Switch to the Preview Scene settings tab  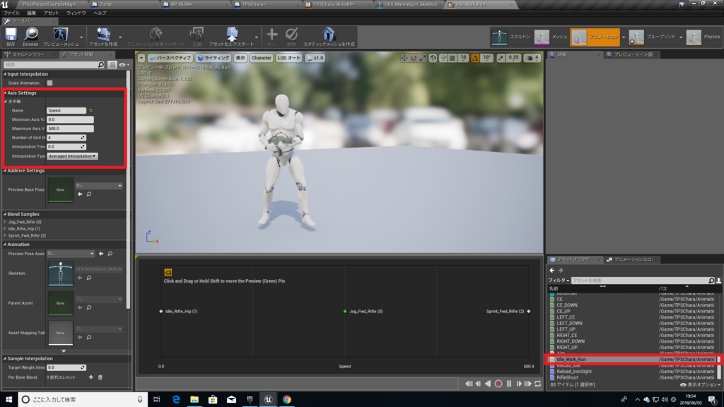click(x=633, y=54)
